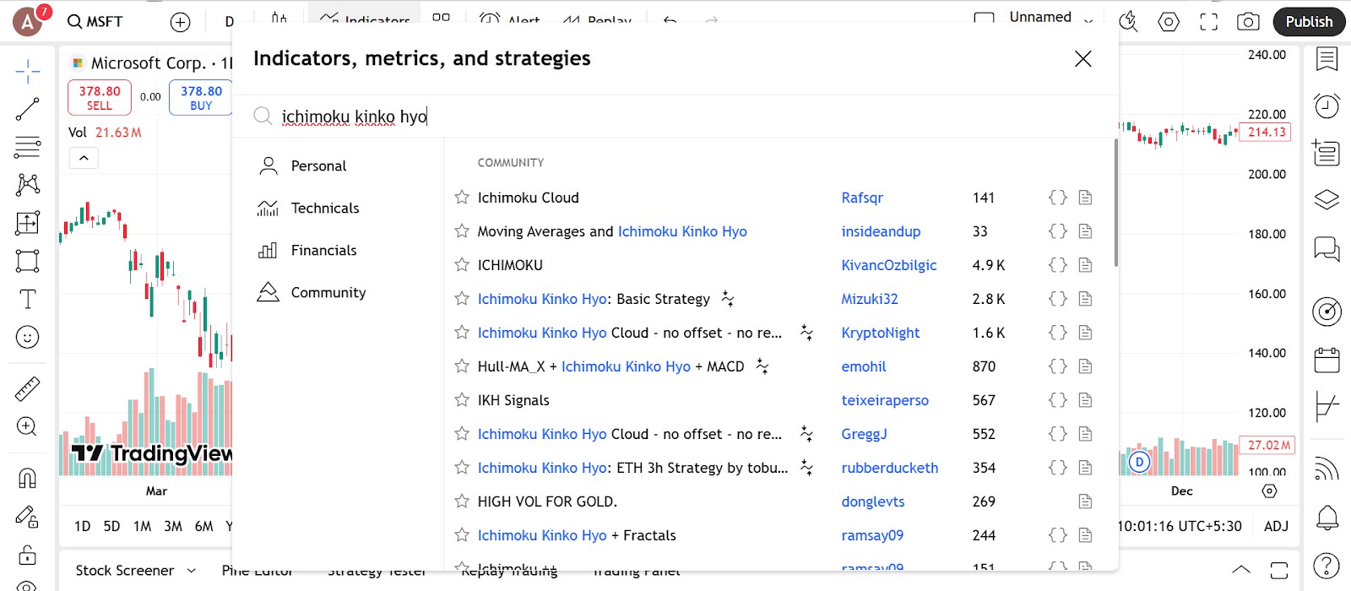Open the text annotation tool
The image size is (1351, 591).
click(28, 299)
